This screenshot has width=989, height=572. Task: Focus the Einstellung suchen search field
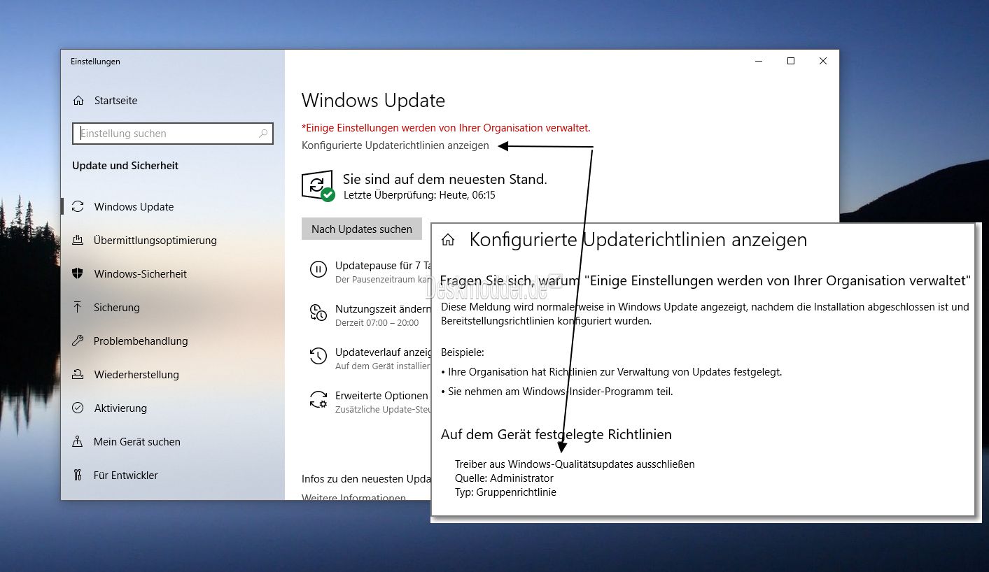pos(173,134)
